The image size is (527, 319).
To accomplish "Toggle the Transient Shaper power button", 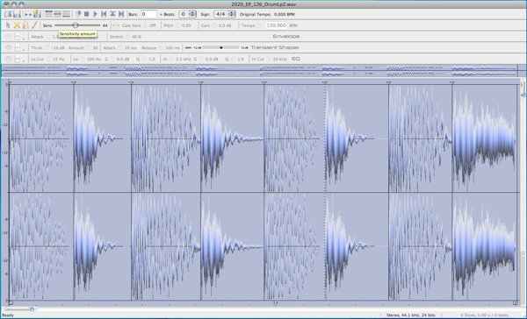I will [x=9, y=48].
